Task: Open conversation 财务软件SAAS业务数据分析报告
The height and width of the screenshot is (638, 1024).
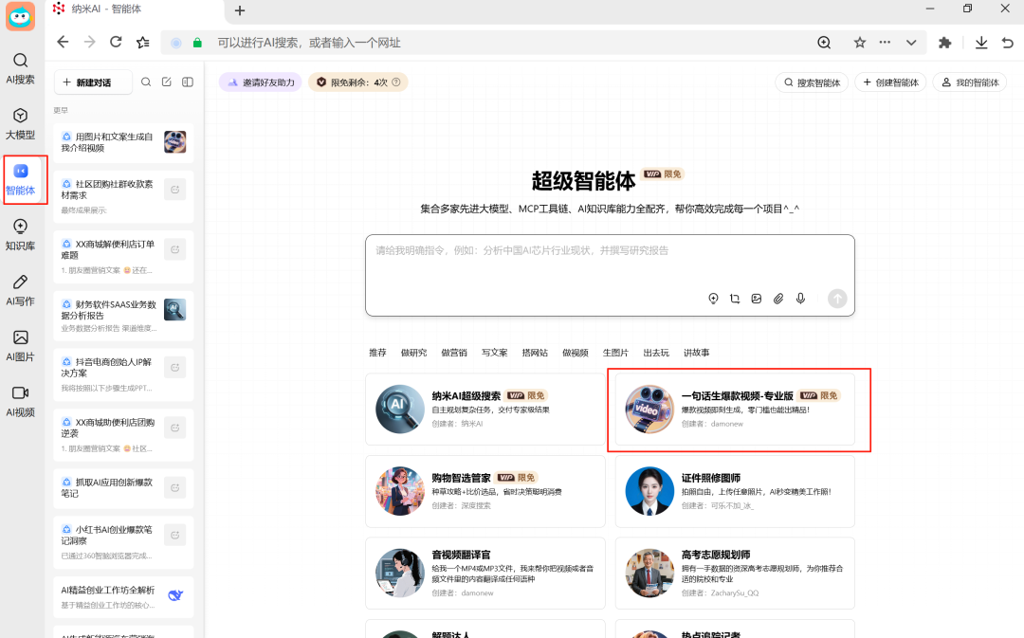Action: coord(123,316)
